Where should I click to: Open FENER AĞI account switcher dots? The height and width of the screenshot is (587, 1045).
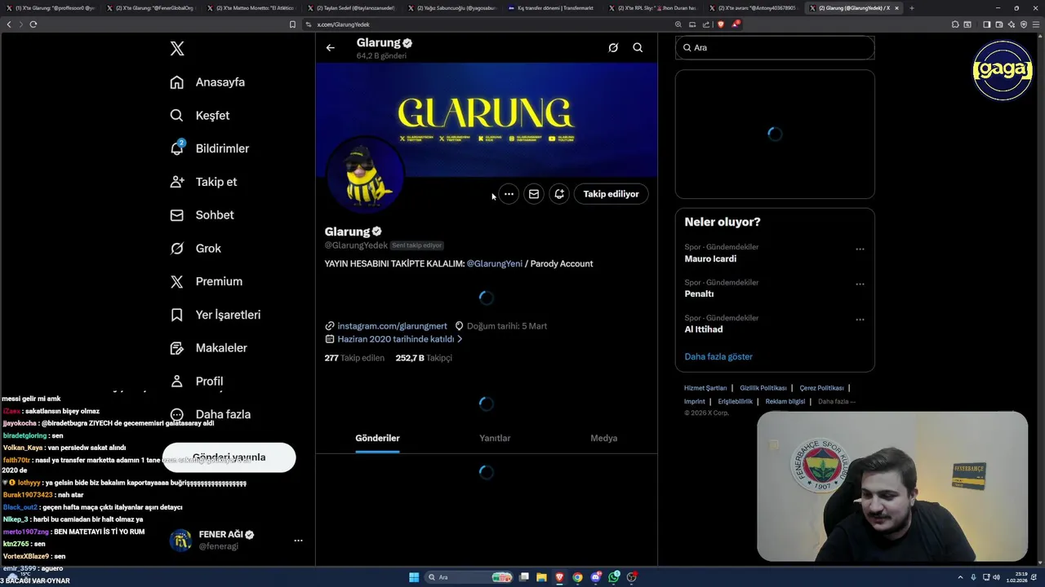coord(298,541)
